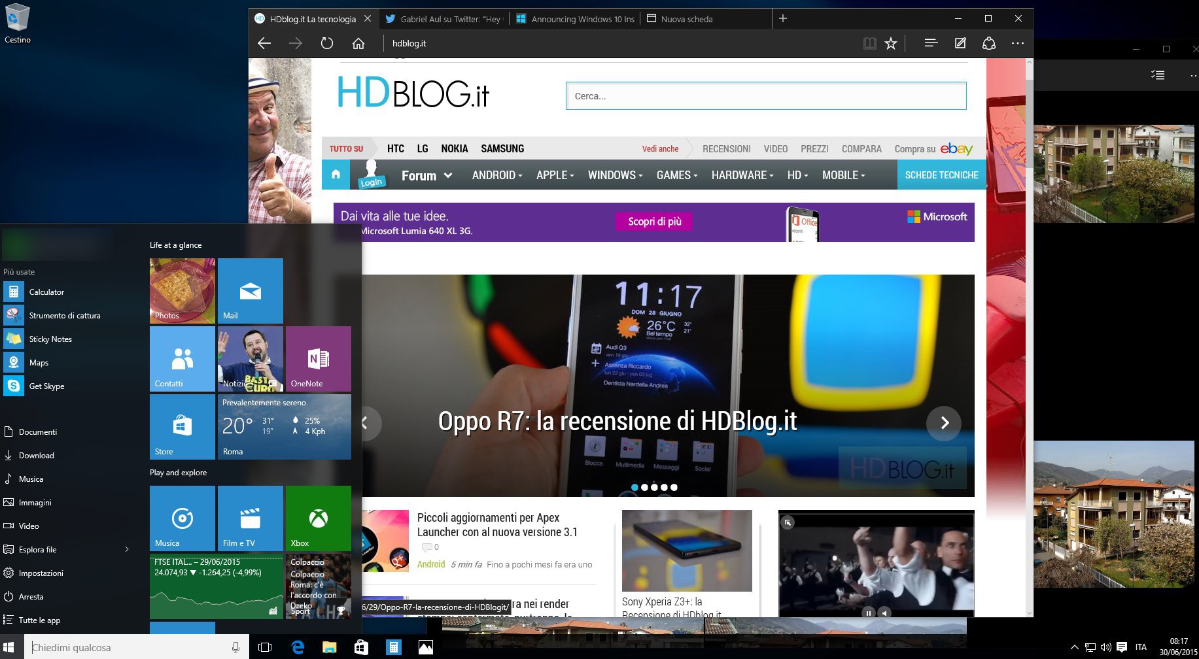Advance carousel with next arrow
The width and height of the screenshot is (1199, 659).
coord(944,423)
